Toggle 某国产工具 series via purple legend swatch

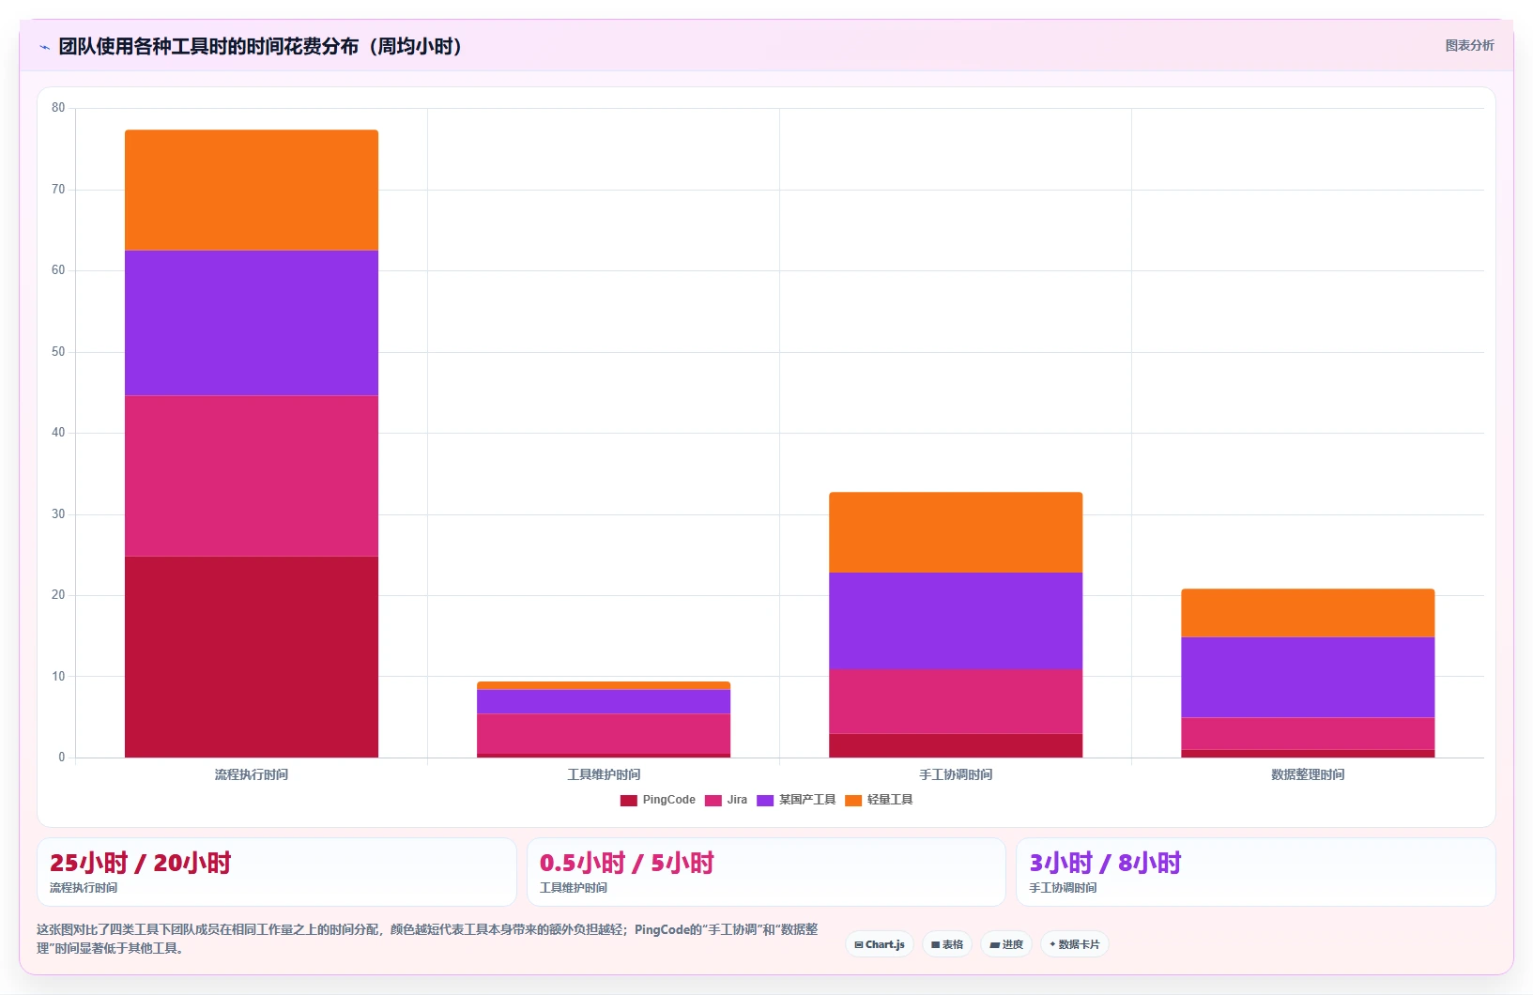765,801
